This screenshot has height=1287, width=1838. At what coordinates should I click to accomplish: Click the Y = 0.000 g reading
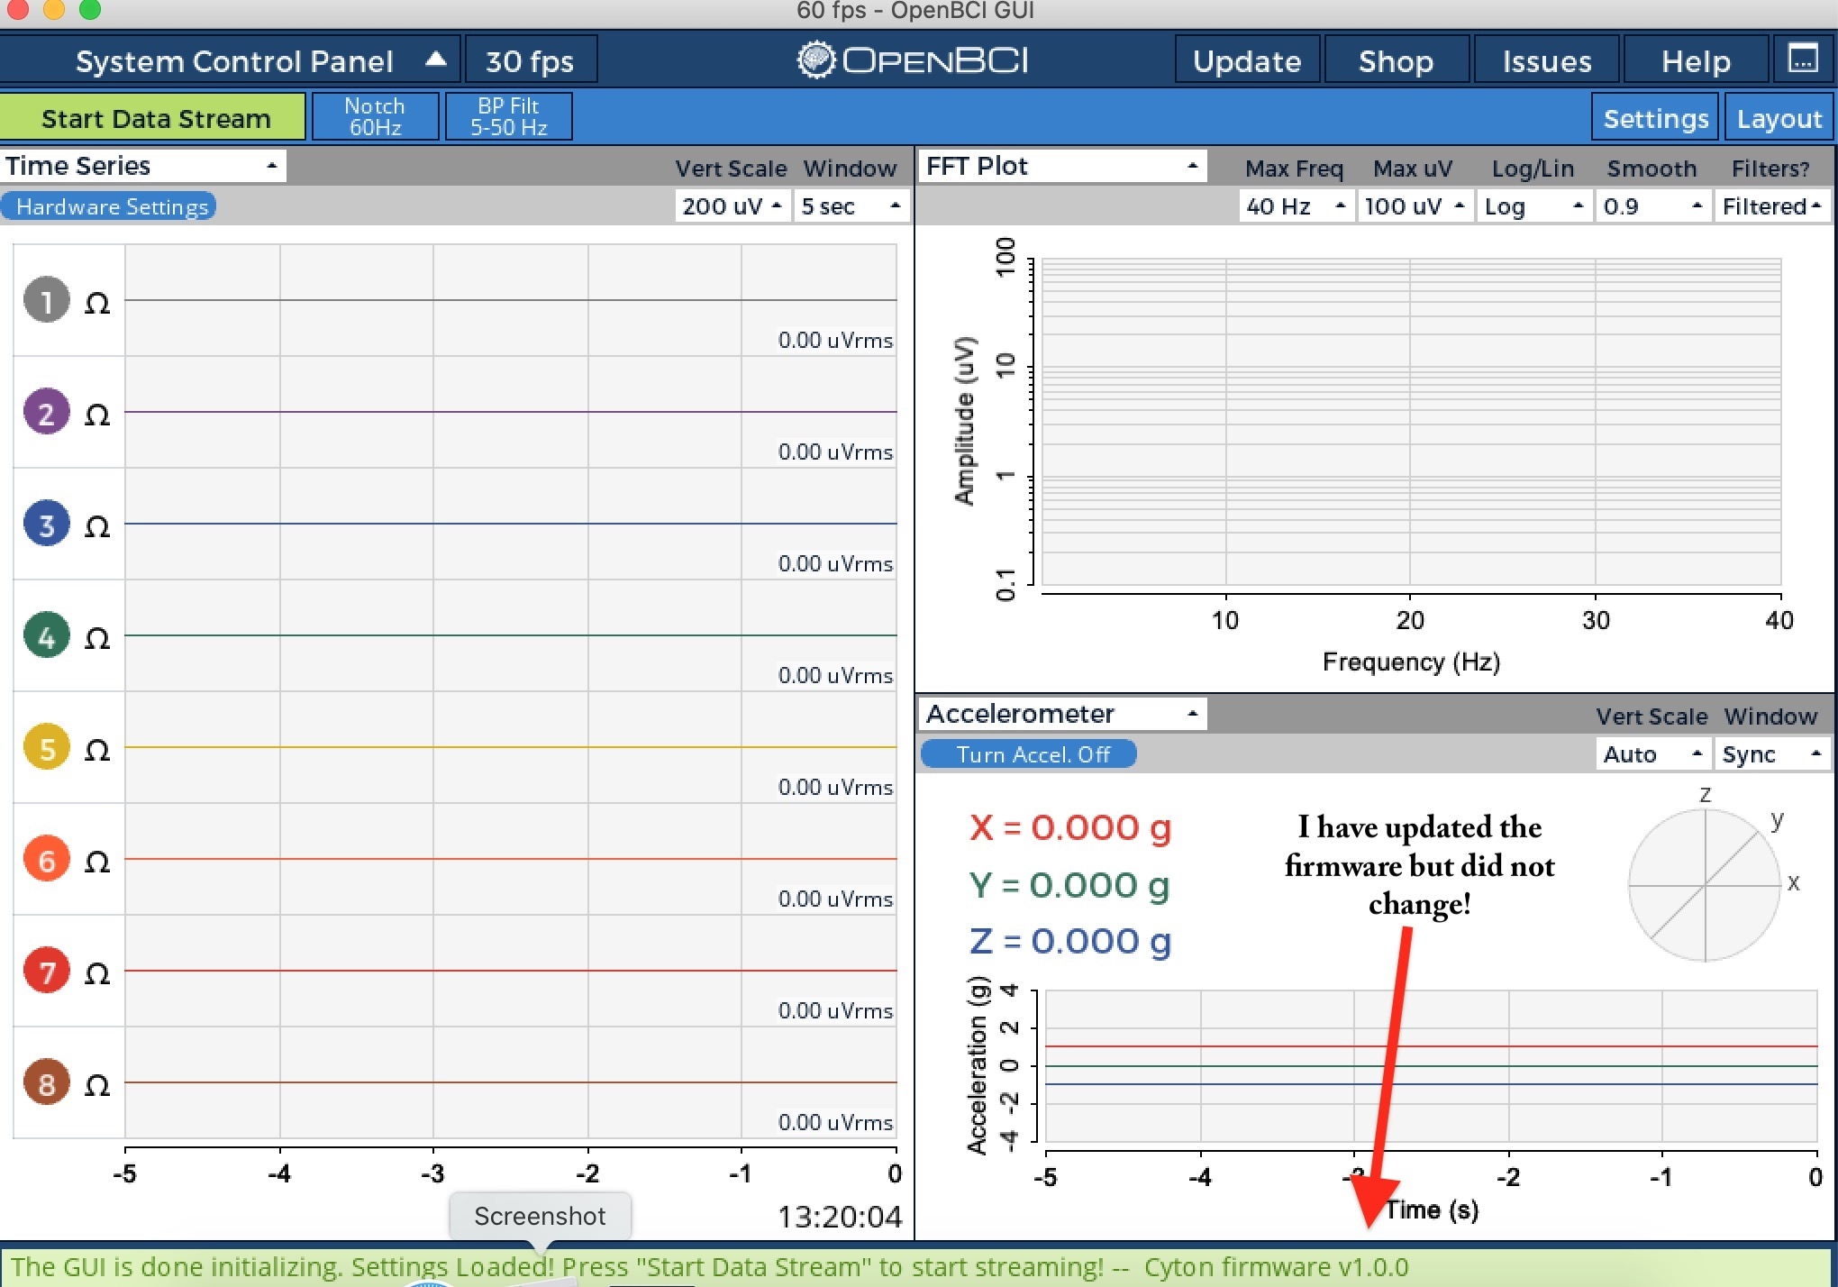[1069, 885]
